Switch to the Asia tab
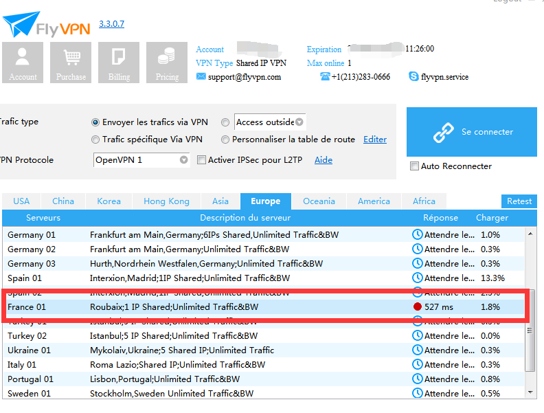Viewport: 544px width, 413px height. point(220,201)
